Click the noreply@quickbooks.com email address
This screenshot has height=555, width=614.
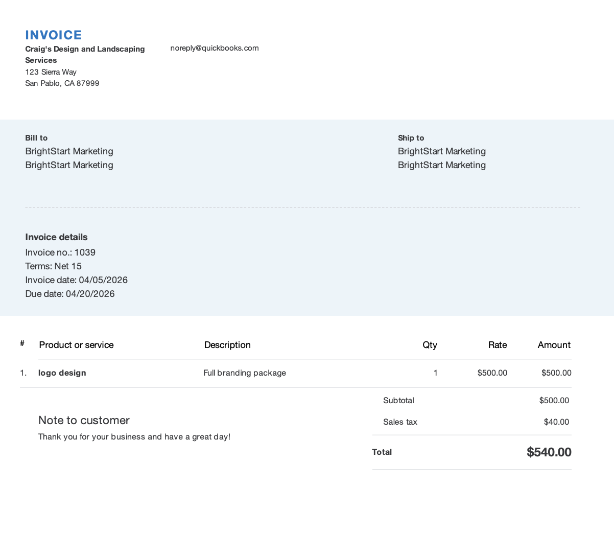[x=215, y=48]
